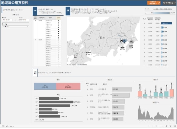Select the Saturday bar in weekday chart
The width and height of the screenshot is (177, 129).
[x=172, y=93]
